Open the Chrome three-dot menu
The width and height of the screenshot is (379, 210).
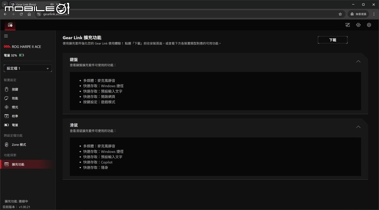[374, 14]
